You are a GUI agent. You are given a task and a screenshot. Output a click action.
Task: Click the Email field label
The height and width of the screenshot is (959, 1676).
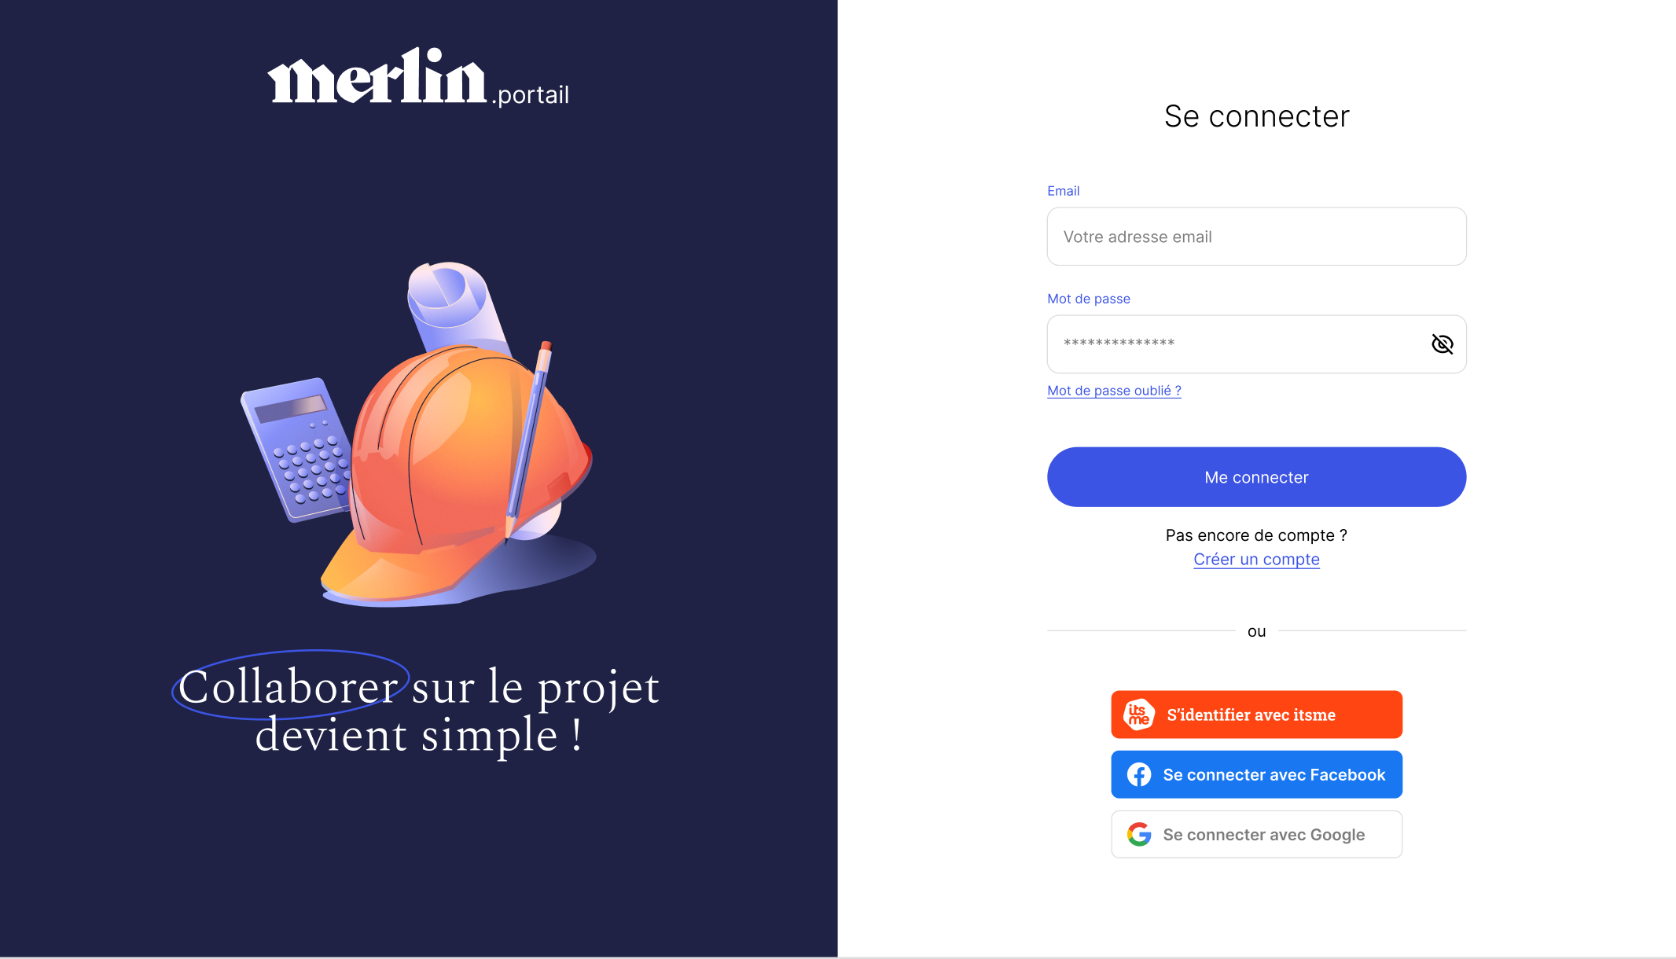point(1063,191)
